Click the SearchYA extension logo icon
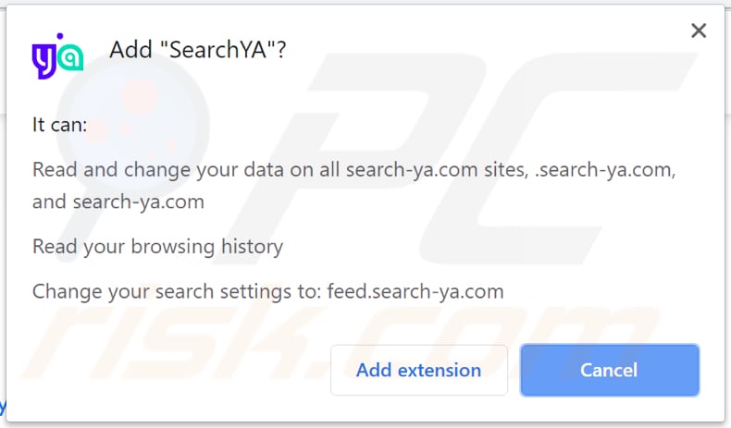Screen dimensions: 731x428 (x=57, y=55)
